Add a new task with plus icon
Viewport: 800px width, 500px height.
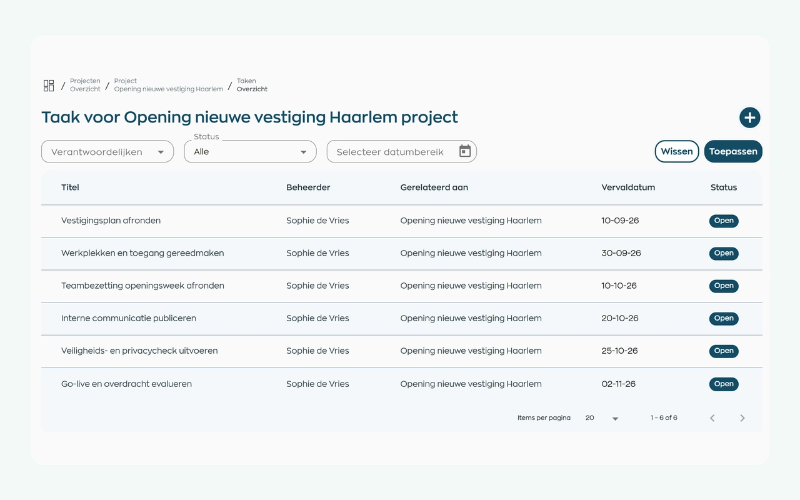click(750, 117)
